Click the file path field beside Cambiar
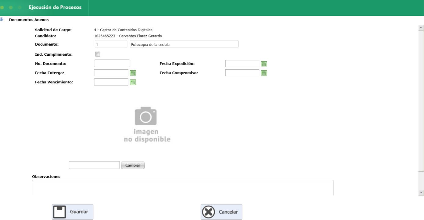Screen dimensions: 424x220 94,165
